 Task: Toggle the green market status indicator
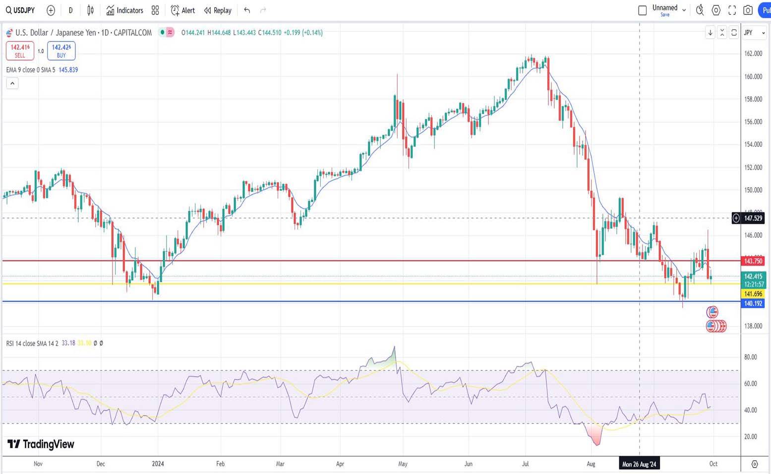162,33
